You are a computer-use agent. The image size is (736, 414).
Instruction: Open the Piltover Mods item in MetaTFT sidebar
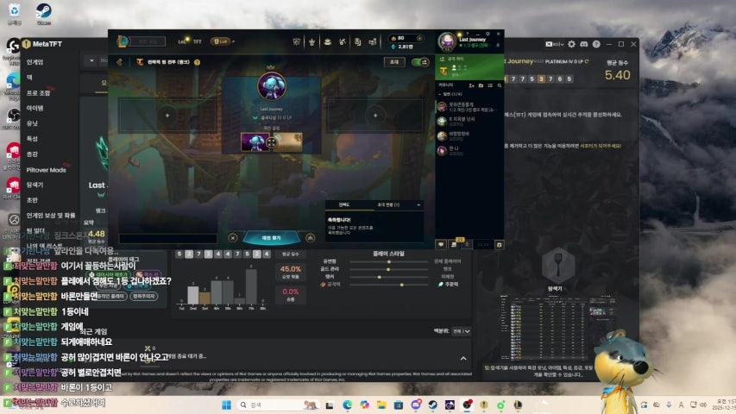[x=46, y=170]
